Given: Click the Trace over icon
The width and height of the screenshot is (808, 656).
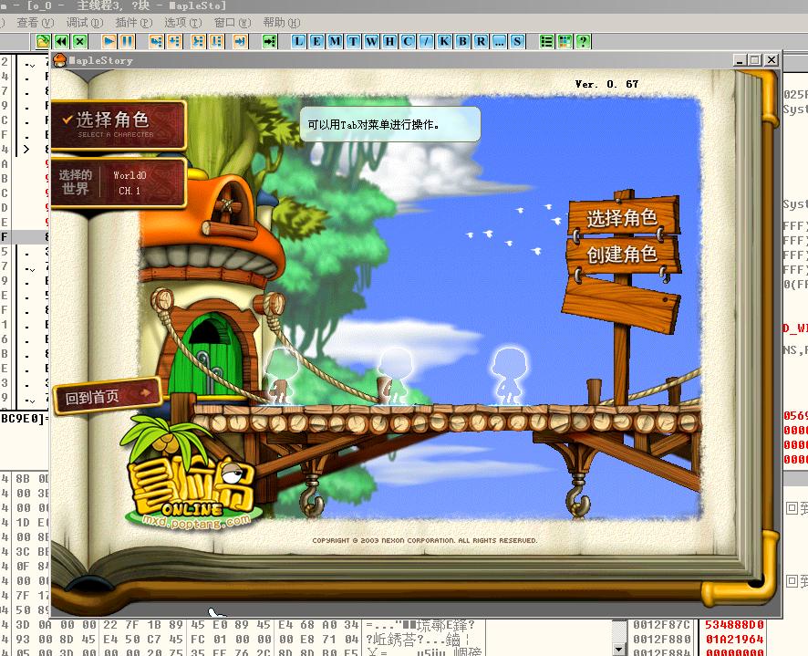Looking at the screenshot, I should coord(217,41).
